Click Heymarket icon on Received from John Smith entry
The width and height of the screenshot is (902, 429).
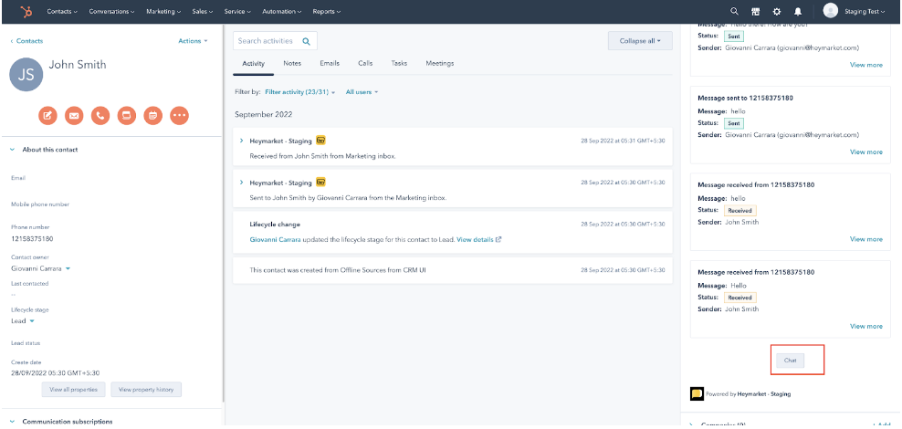(321, 141)
